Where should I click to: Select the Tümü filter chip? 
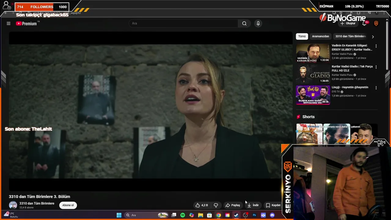click(302, 36)
